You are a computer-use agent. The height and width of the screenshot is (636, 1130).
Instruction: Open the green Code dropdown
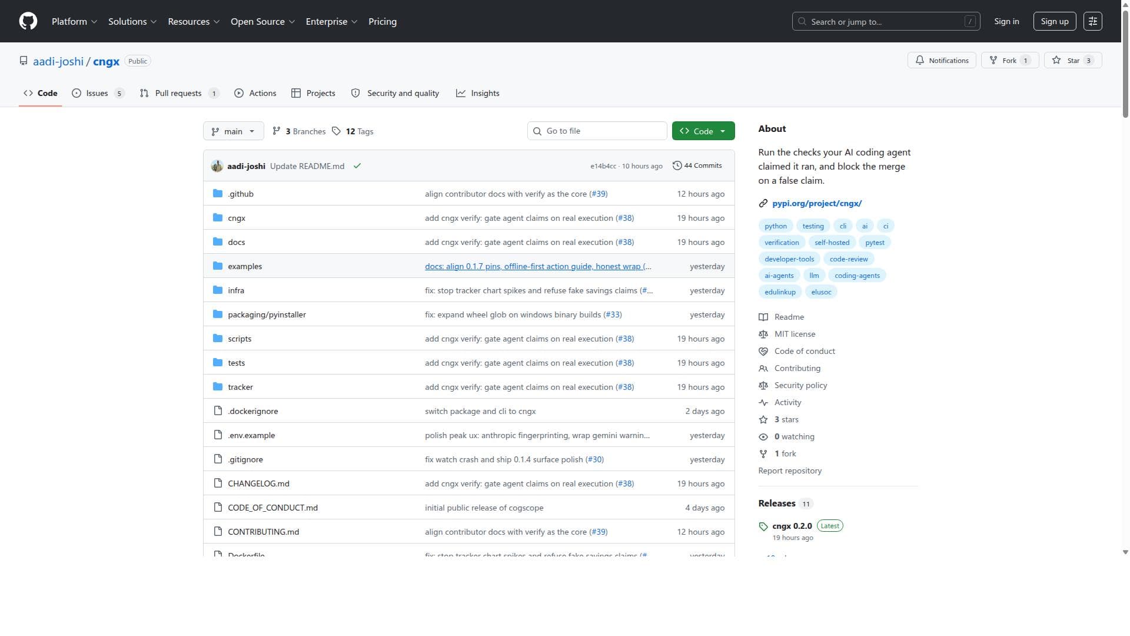(703, 131)
